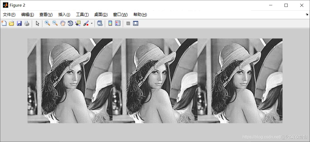Insert a Colorbar with toolbar icon
This screenshot has height=142, width=310.
point(110,24)
